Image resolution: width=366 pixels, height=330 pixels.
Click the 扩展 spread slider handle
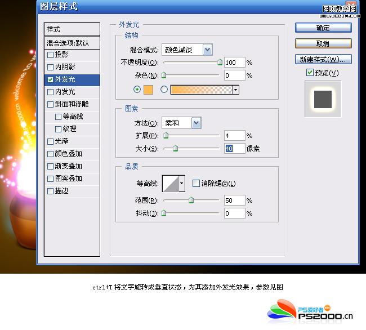click(x=166, y=135)
